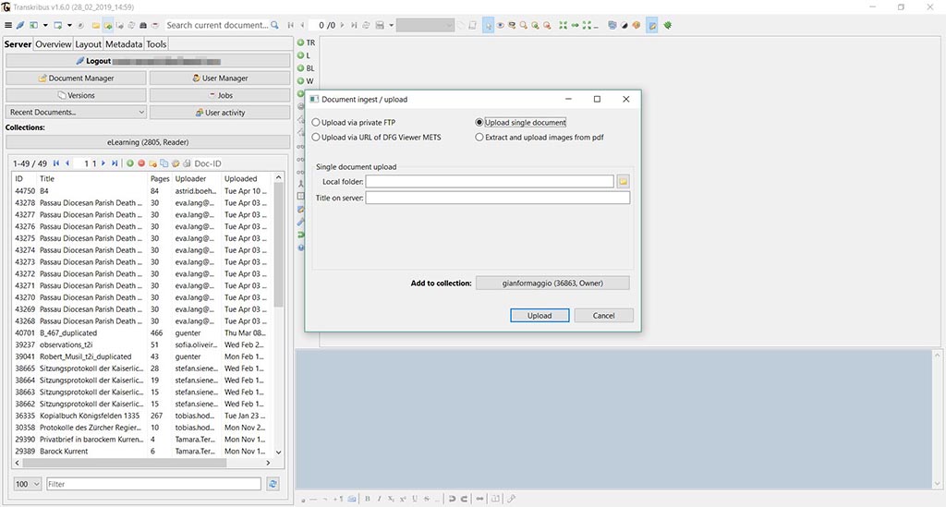
Task: Click the search magnifier icon
Action: point(274,25)
